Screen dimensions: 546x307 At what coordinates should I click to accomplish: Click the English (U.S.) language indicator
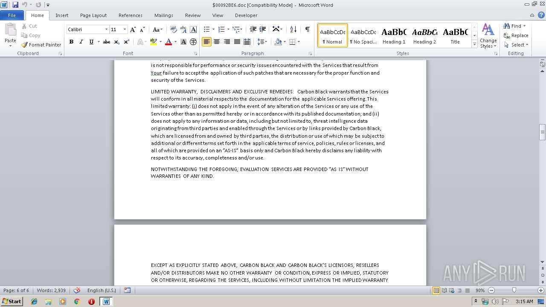102,290
